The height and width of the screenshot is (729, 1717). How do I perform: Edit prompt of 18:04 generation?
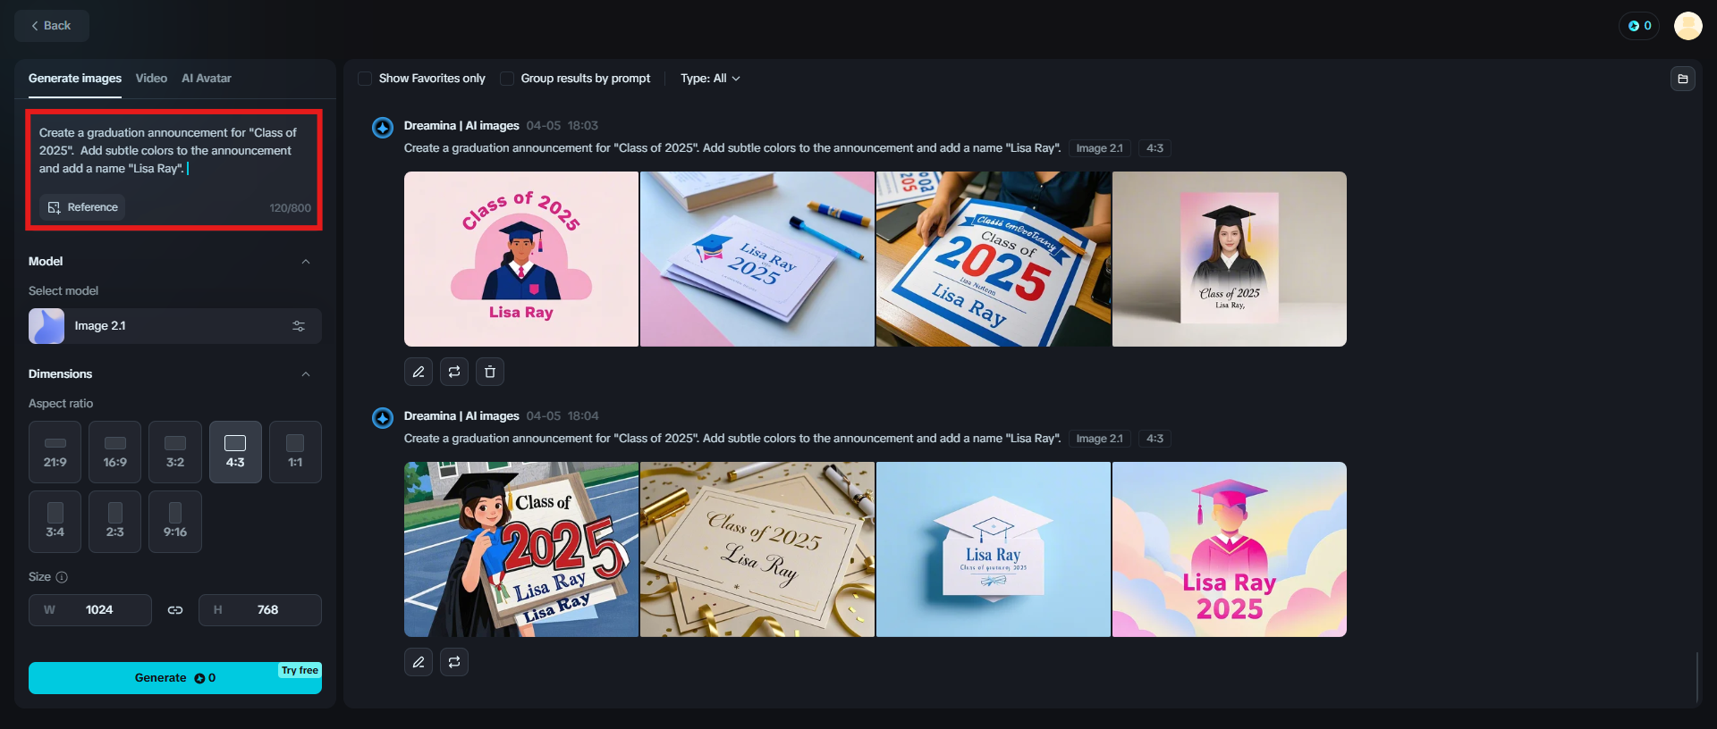(x=419, y=662)
